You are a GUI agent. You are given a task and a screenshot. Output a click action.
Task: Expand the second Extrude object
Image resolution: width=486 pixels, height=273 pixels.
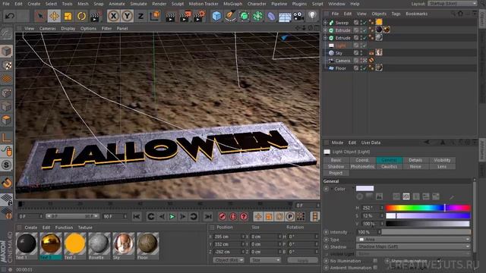click(325, 38)
